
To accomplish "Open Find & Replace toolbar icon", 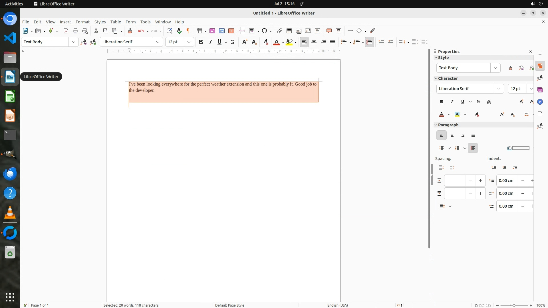I will coord(169,31).
